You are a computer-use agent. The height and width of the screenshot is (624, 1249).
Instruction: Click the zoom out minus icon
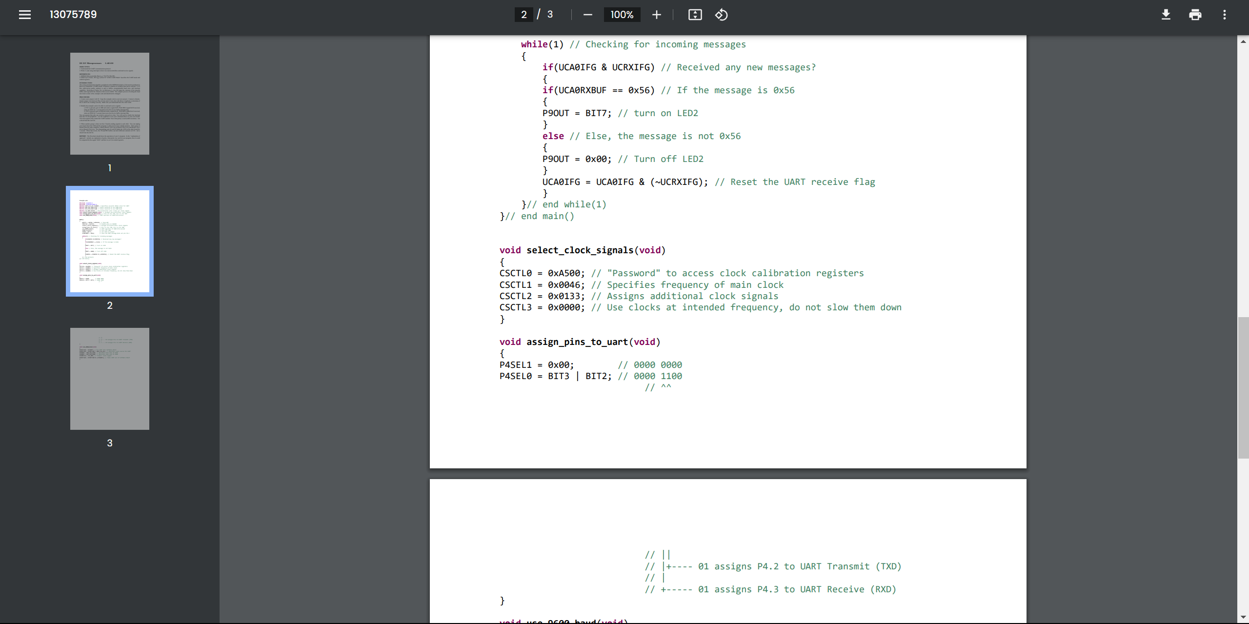(587, 15)
